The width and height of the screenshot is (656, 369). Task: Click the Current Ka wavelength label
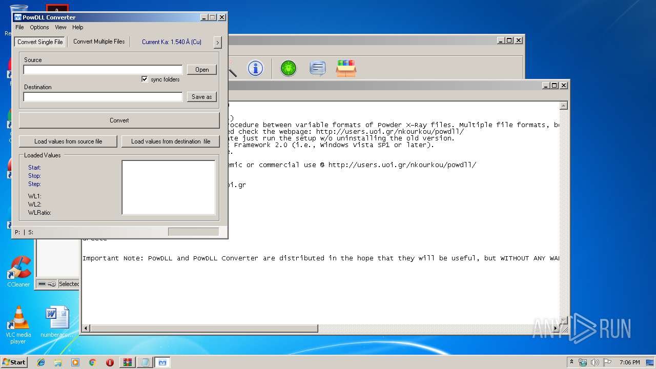point(172,42)
